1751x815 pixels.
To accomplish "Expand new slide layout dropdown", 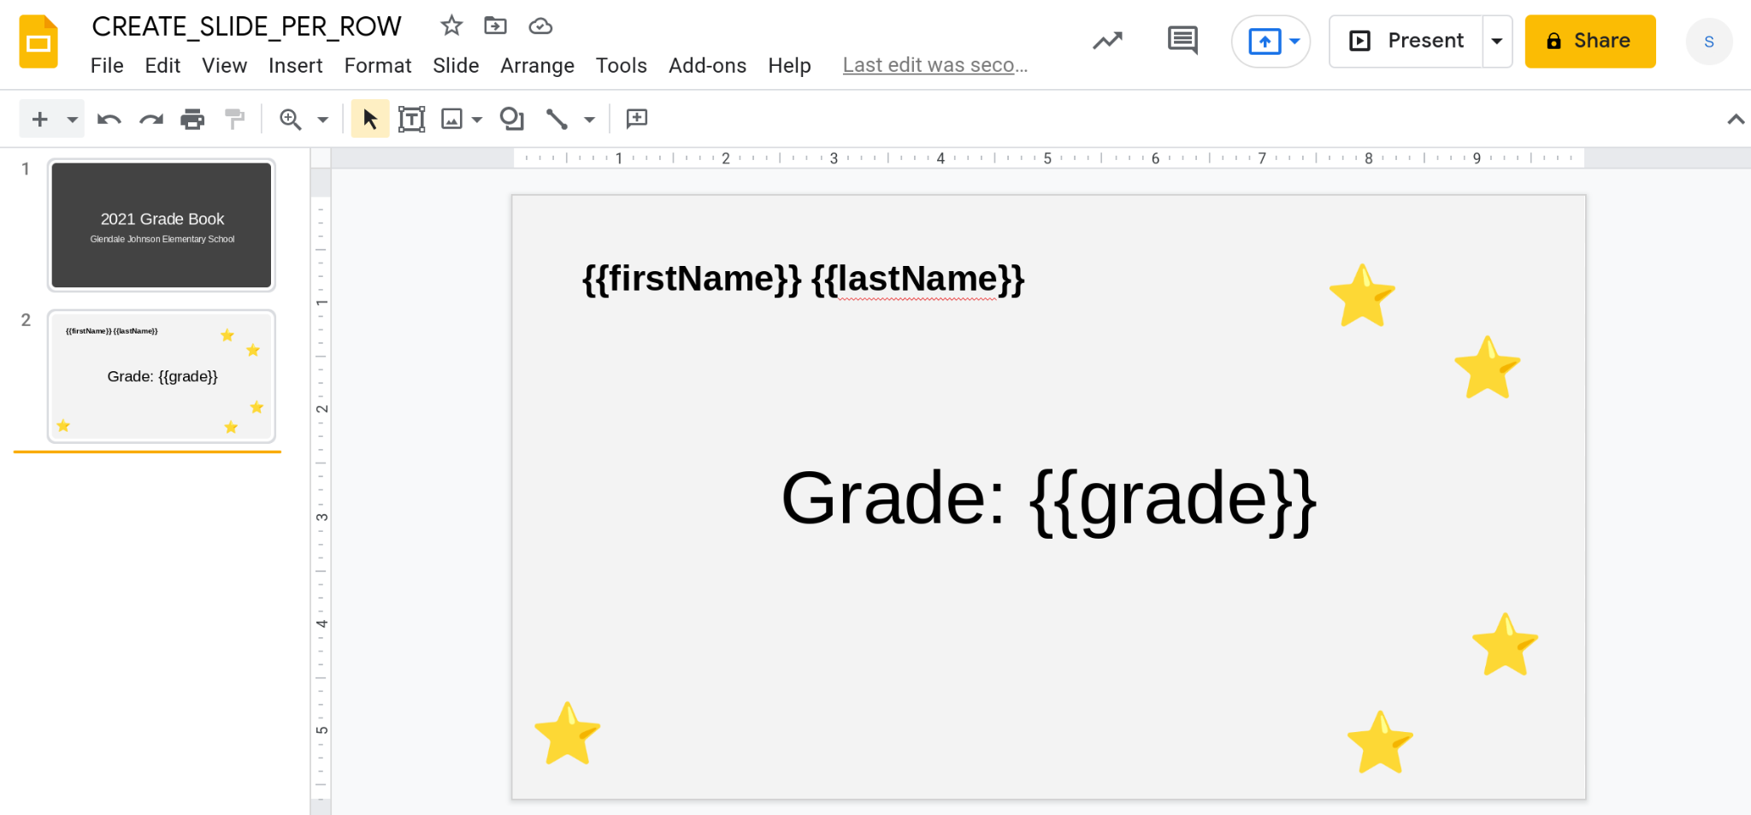I will [x=73, y=119].
